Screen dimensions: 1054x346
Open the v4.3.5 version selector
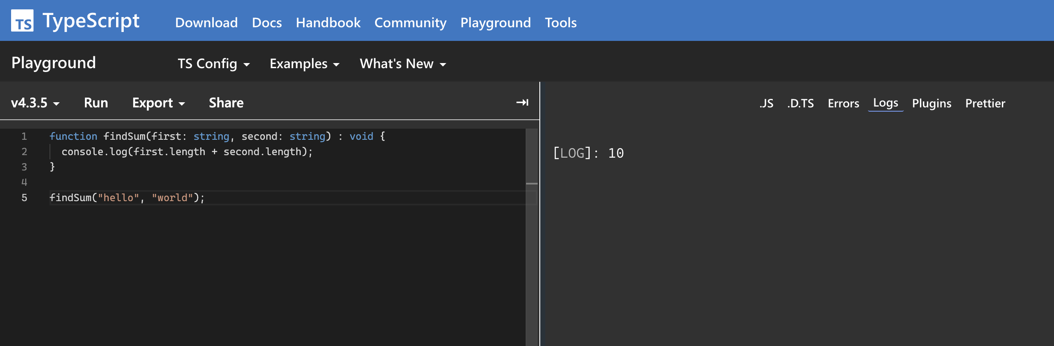pos(35,103)
